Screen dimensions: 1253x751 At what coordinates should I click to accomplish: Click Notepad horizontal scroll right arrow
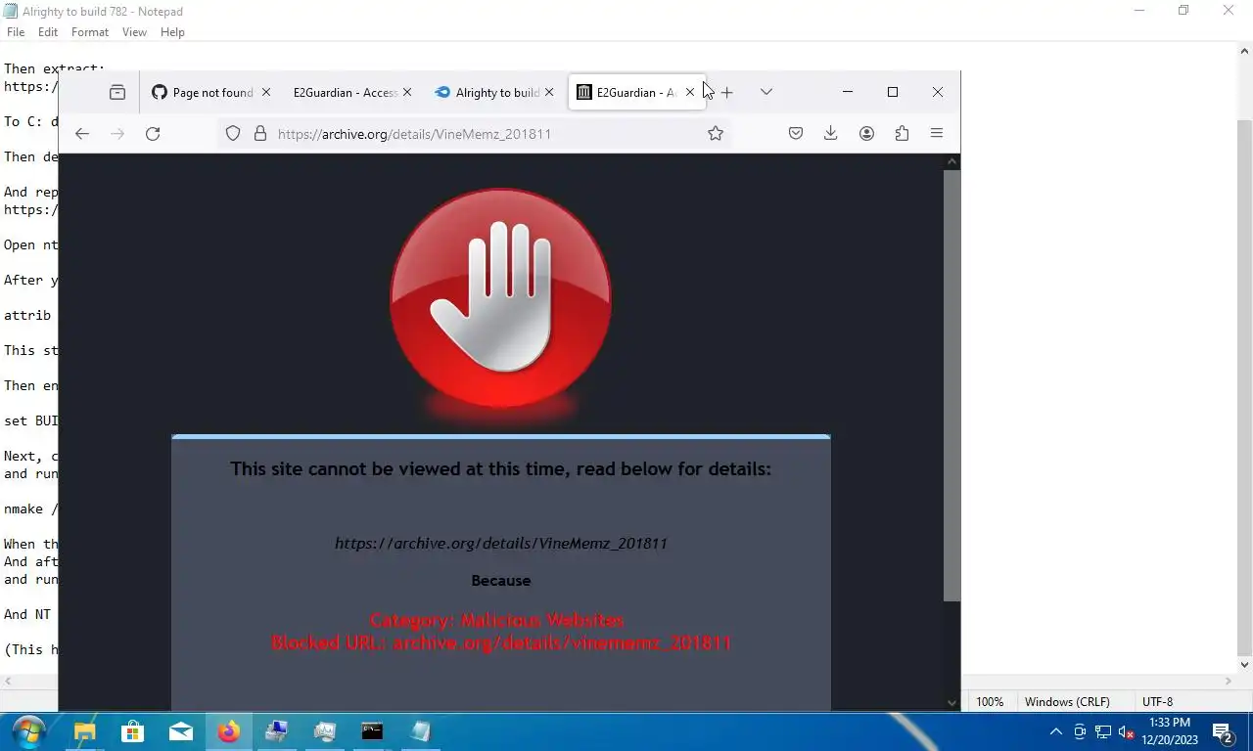[x=1229, y=682]
